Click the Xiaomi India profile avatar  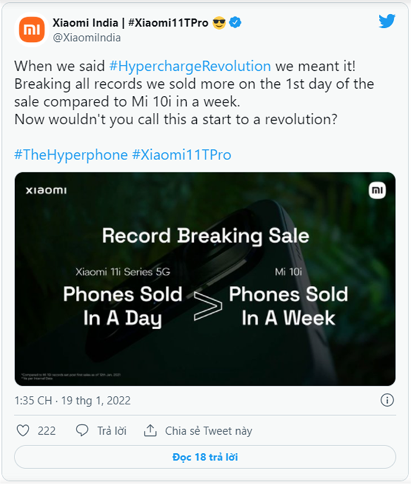32,29
